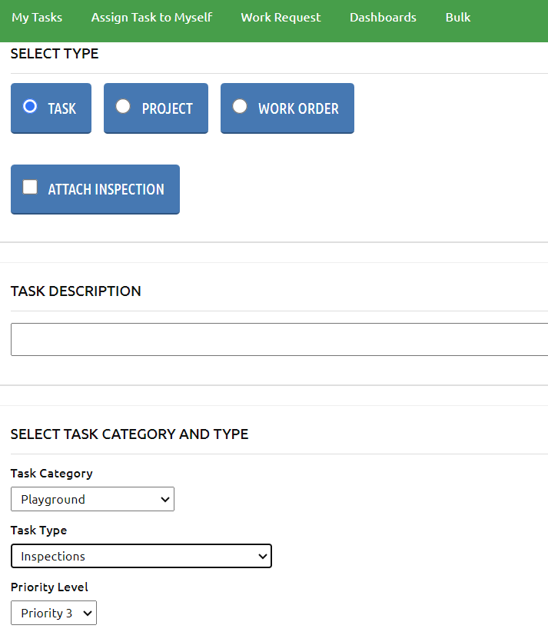Click Assign Task to Myself
The width and height of the screenshot is (548, 642).
[151, 17]
